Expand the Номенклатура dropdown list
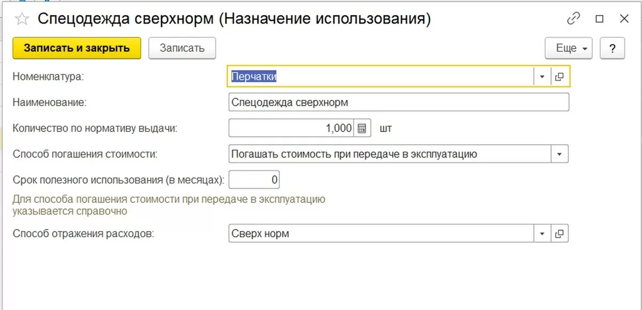 pos(542,77)
